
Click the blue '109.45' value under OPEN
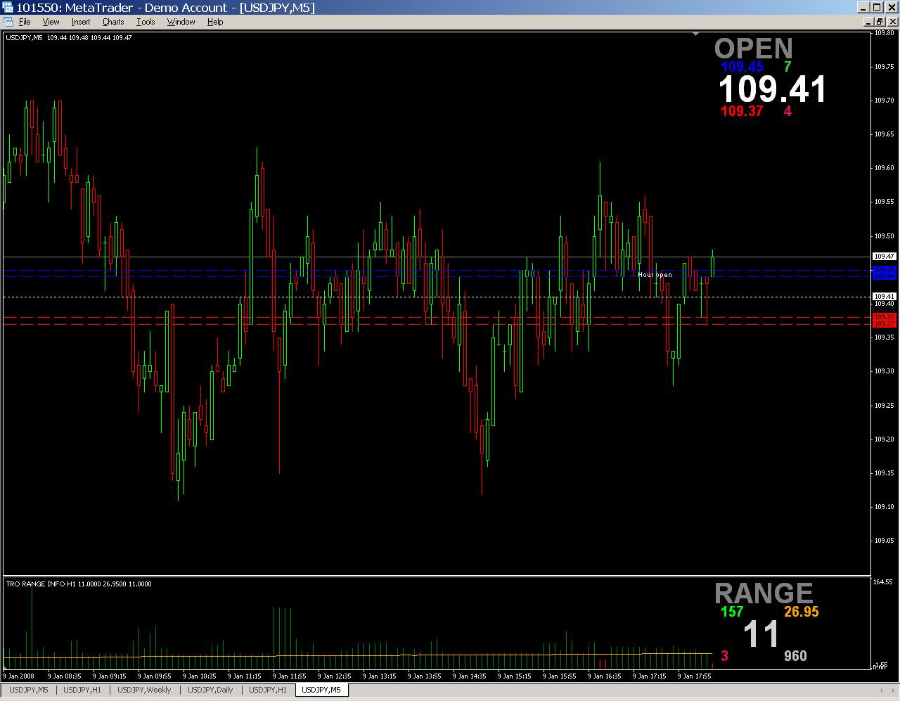pyautogui.click(x=742, y=67)
